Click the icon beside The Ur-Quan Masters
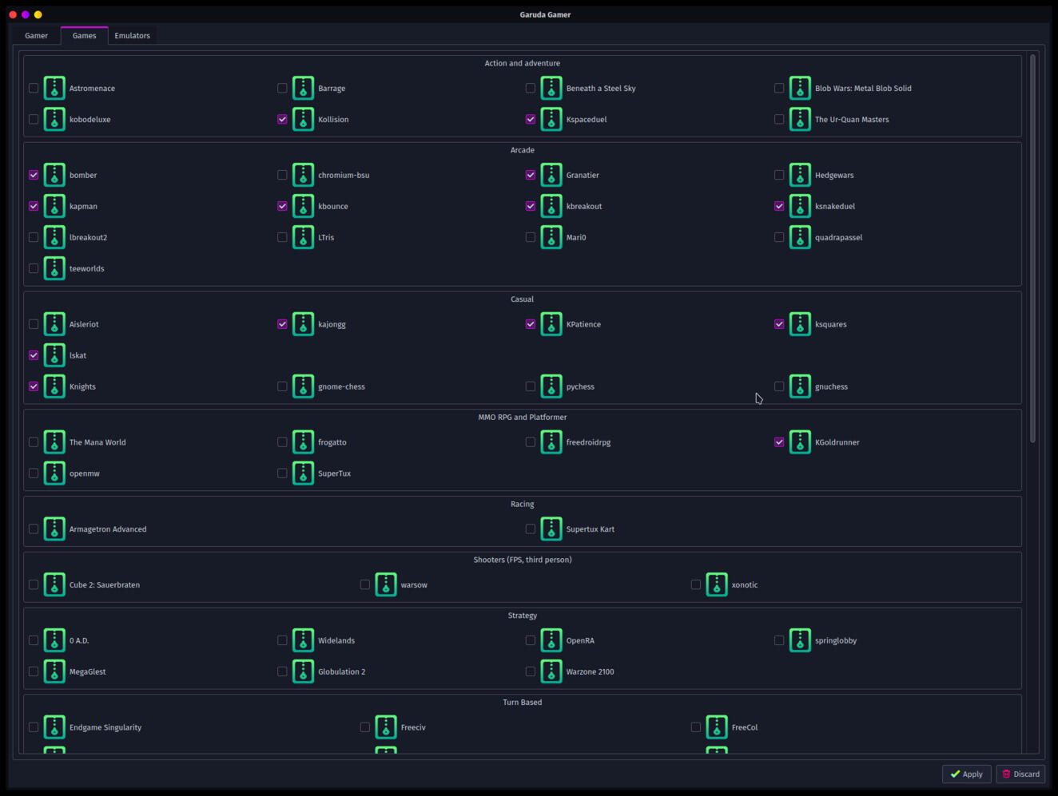The image size is (1058, 796). pos(800,119)
